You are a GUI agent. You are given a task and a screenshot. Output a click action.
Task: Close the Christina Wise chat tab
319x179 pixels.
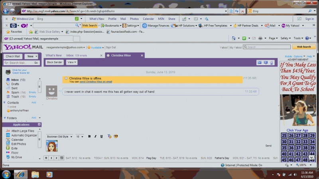pos(142,55)
